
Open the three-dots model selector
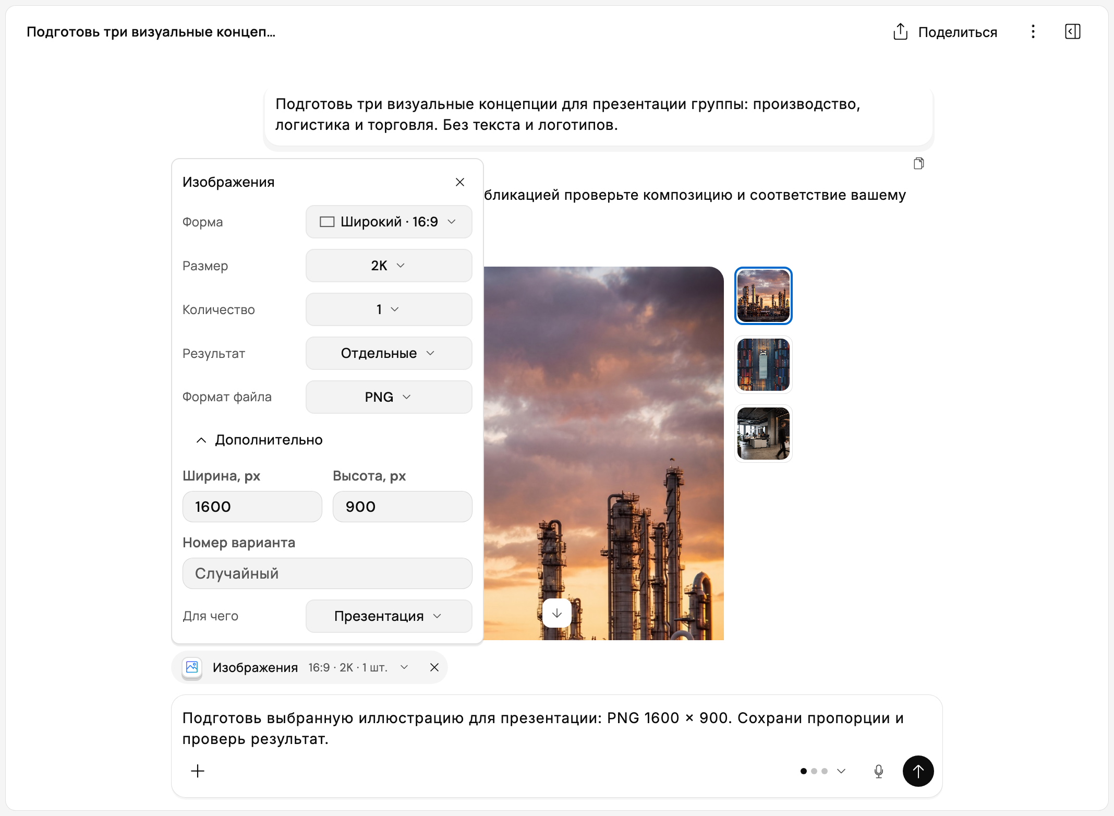click(x=822, y=771)
